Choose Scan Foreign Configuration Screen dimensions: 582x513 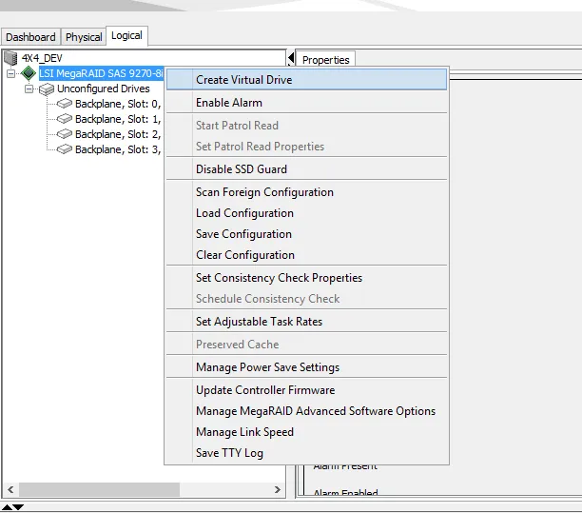click(306, 192)
